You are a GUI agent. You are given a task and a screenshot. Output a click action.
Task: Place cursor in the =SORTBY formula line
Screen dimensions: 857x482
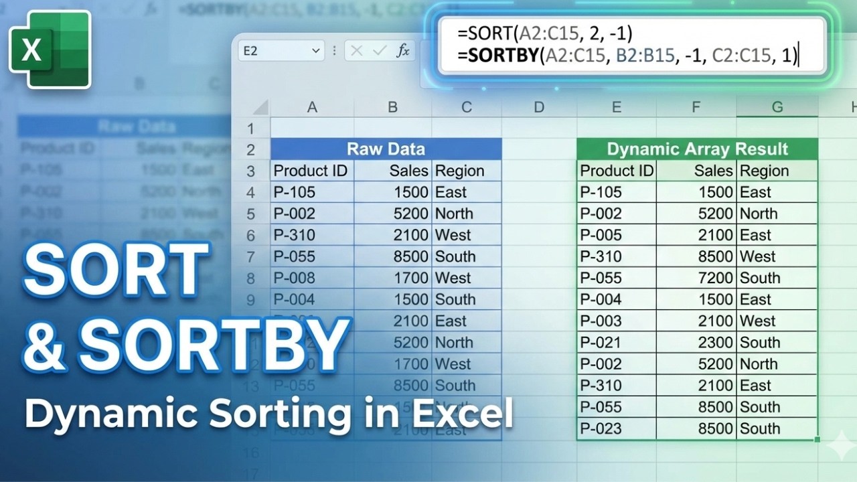(x=627, y=56)
